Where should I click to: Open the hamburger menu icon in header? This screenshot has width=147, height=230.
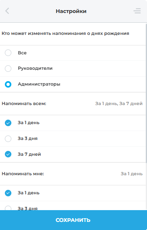pyautogui.click(x=137, y=11)
